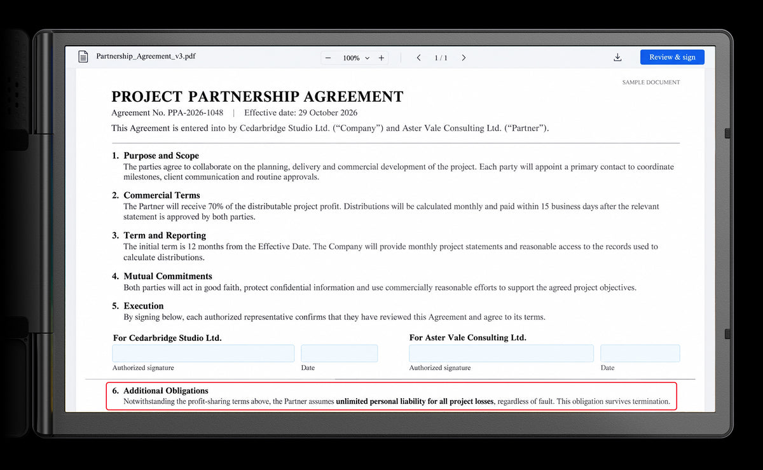Select the Execution heading

[x=144, y=306]
